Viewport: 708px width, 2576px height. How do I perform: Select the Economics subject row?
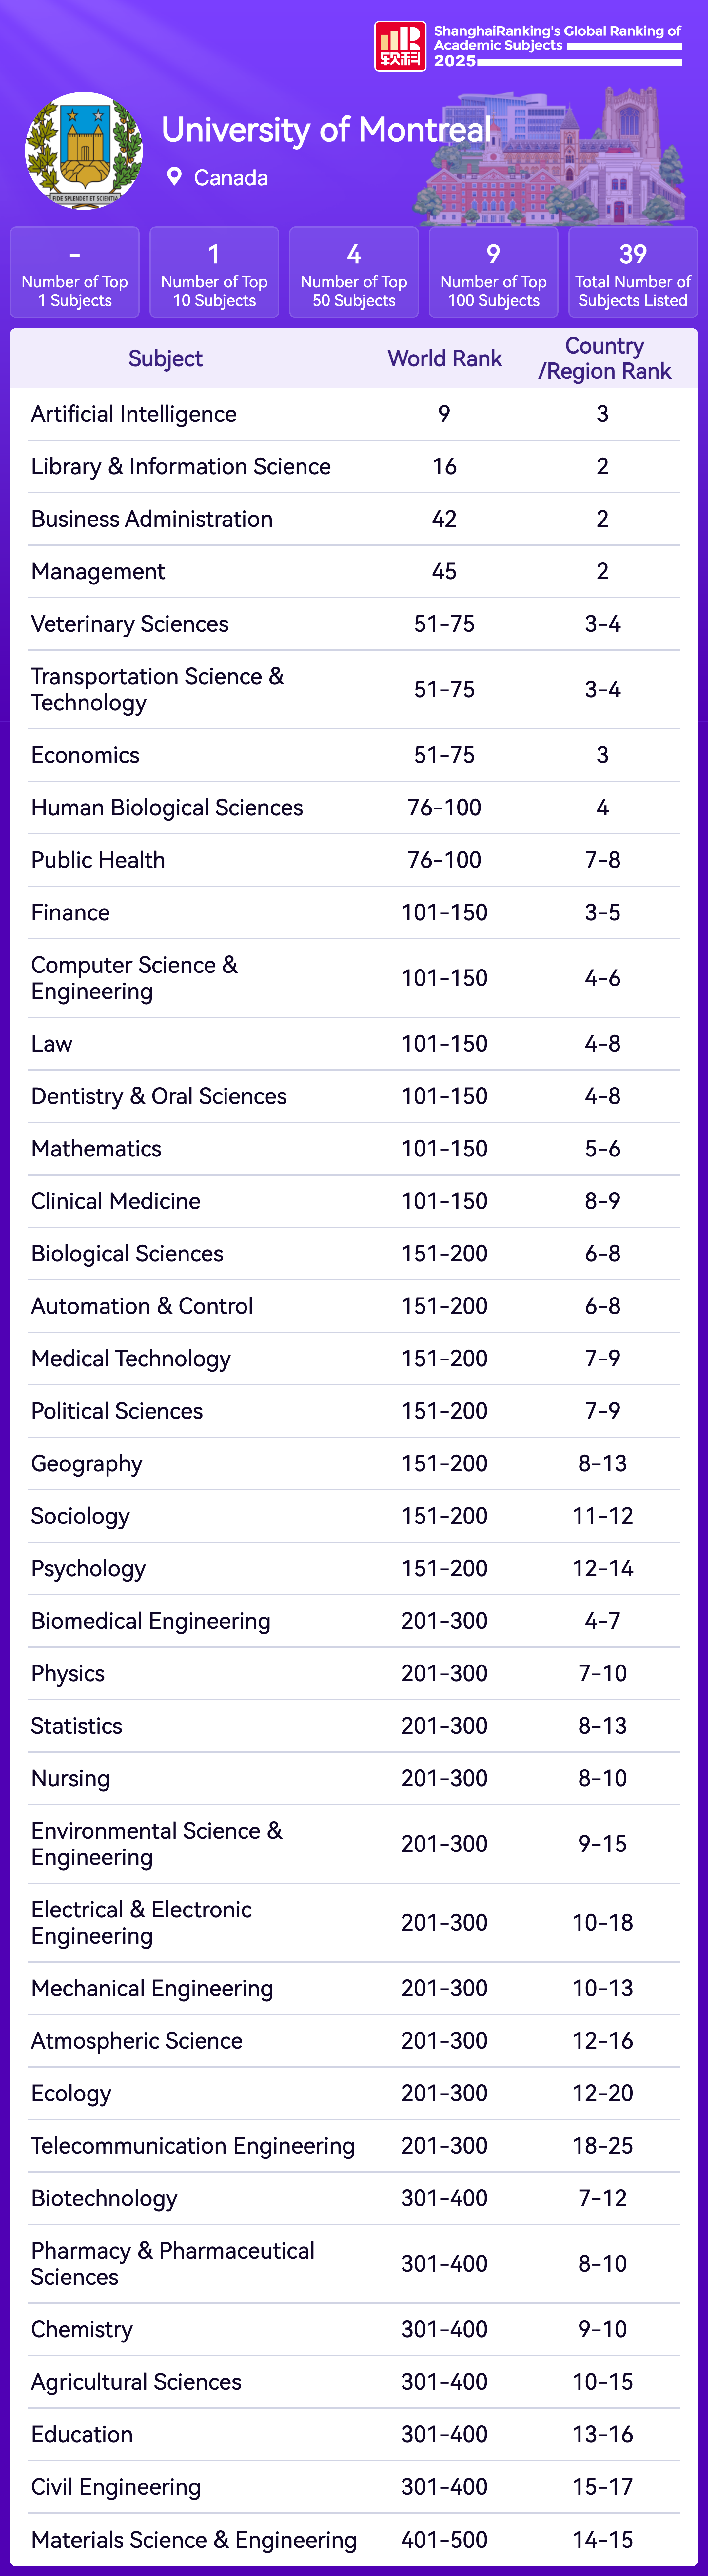click(x=86, y=755)
